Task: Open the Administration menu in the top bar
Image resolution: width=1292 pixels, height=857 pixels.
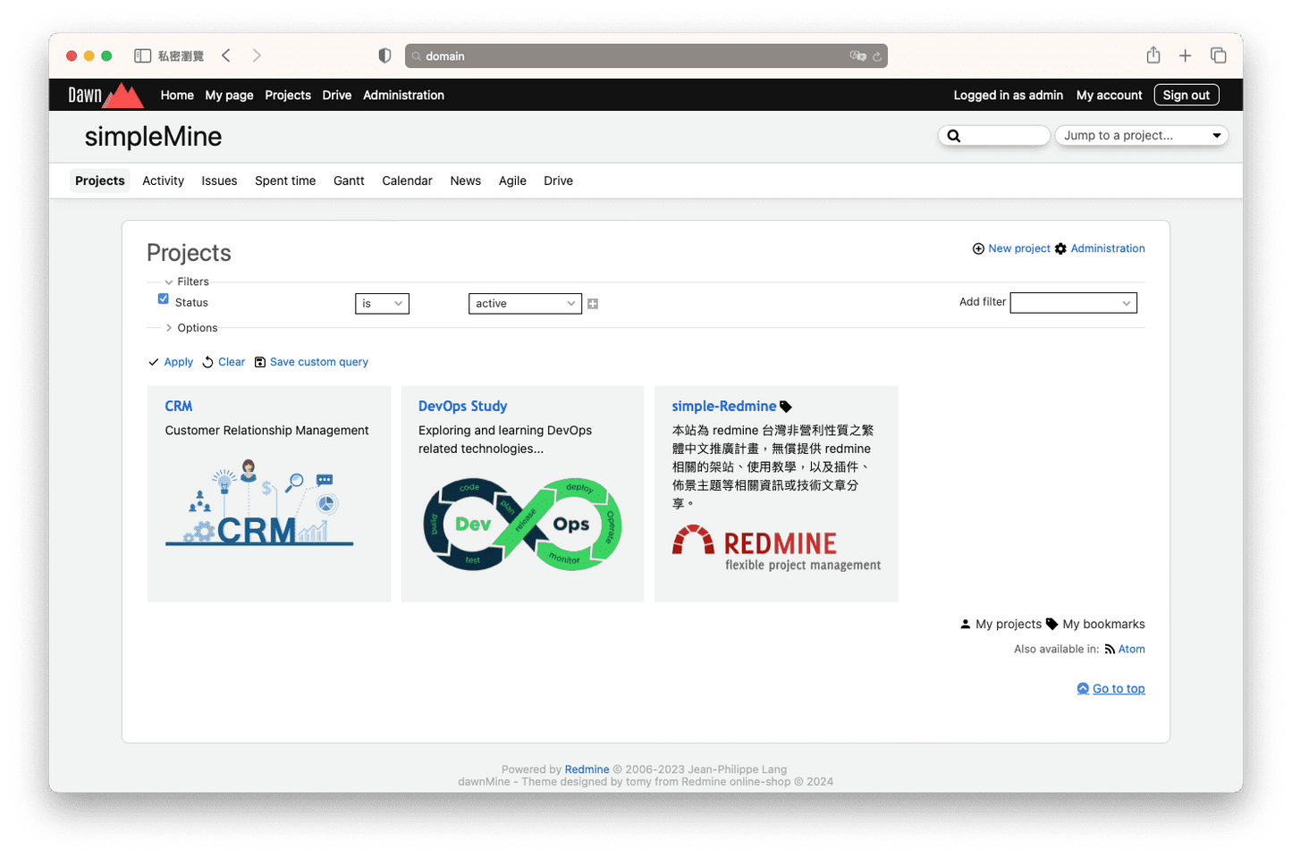Action: tap(403, 95)
